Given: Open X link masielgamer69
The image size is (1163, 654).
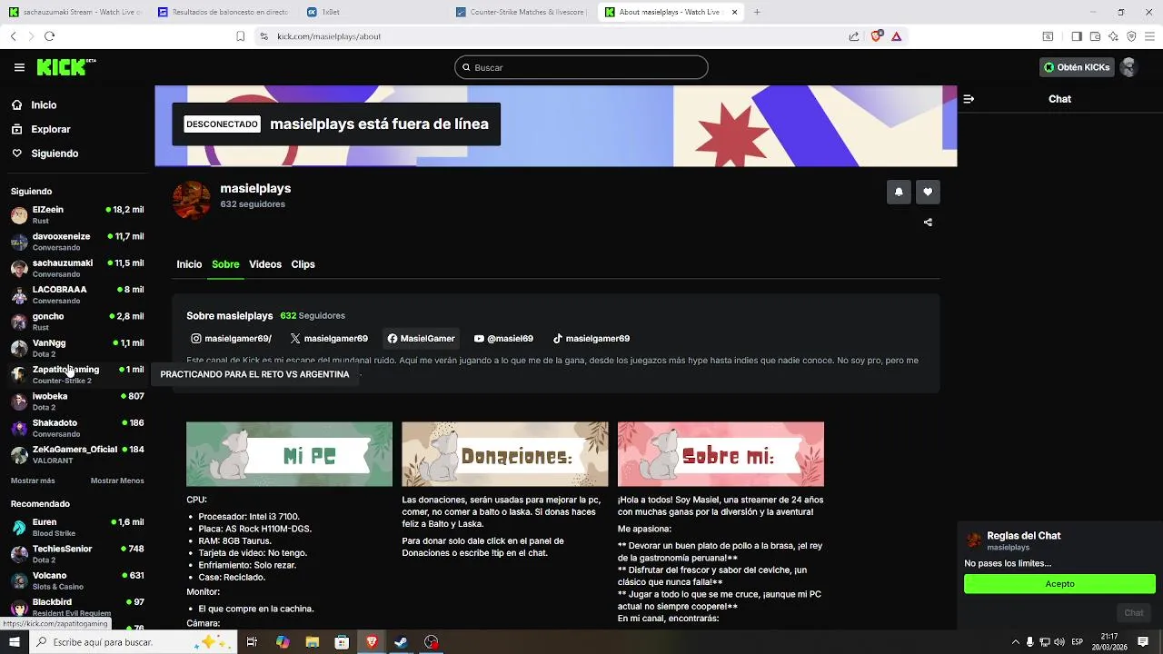Looking at the screenshot, I should (329, 339).
